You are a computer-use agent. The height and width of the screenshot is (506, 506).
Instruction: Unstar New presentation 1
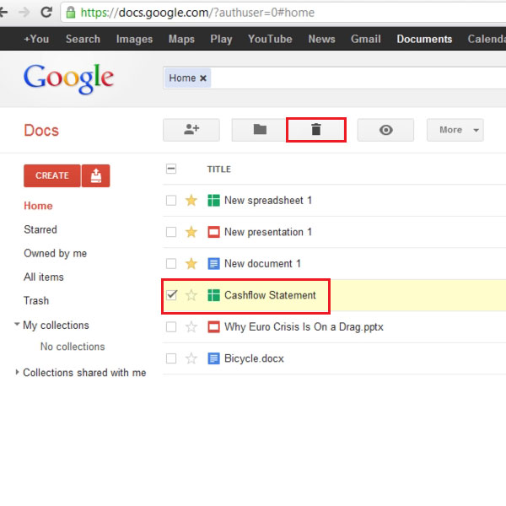[191, 232]
